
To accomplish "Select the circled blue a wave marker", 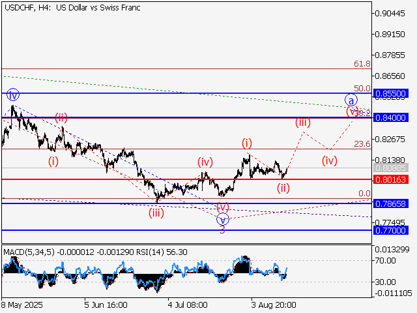I will pos(351,100).
